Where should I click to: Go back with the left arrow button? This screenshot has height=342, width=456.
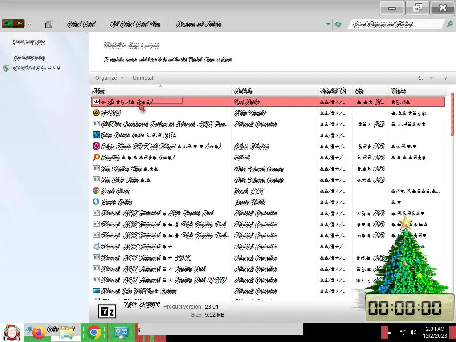pyautogui.click(x=7, y=24)
